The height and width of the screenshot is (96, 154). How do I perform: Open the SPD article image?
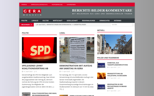(x=39, y=50)
